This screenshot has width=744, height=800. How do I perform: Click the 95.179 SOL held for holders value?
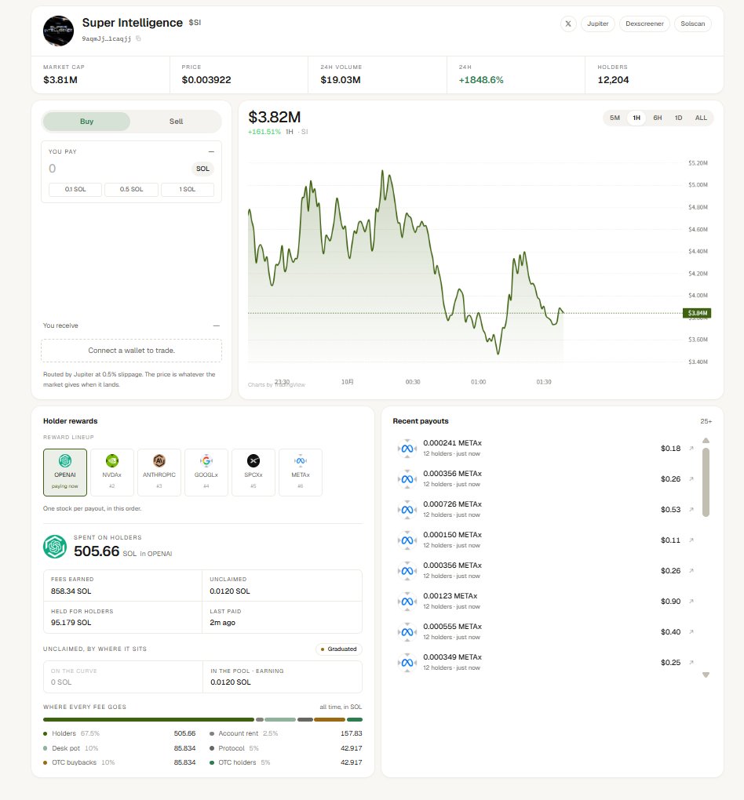[71, 623]
